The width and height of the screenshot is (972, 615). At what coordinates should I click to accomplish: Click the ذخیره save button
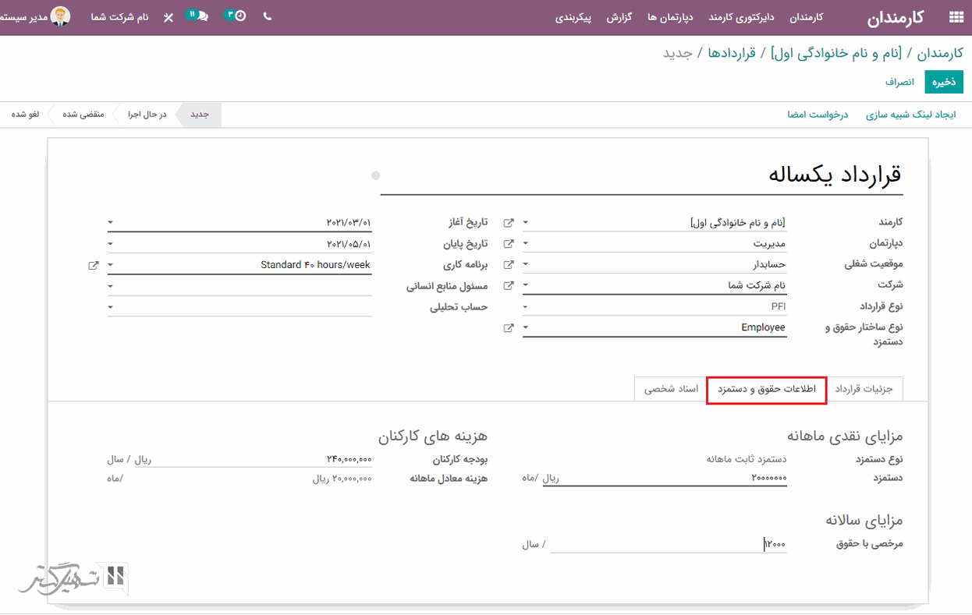click(x=944, y=82)
